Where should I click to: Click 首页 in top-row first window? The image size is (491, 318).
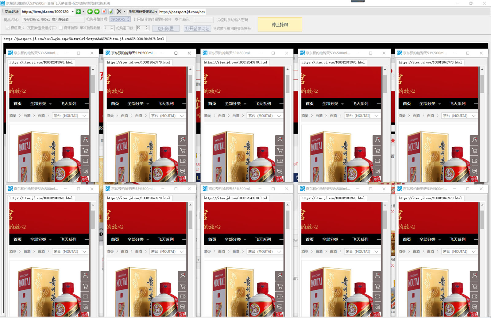tap(17, 104)
